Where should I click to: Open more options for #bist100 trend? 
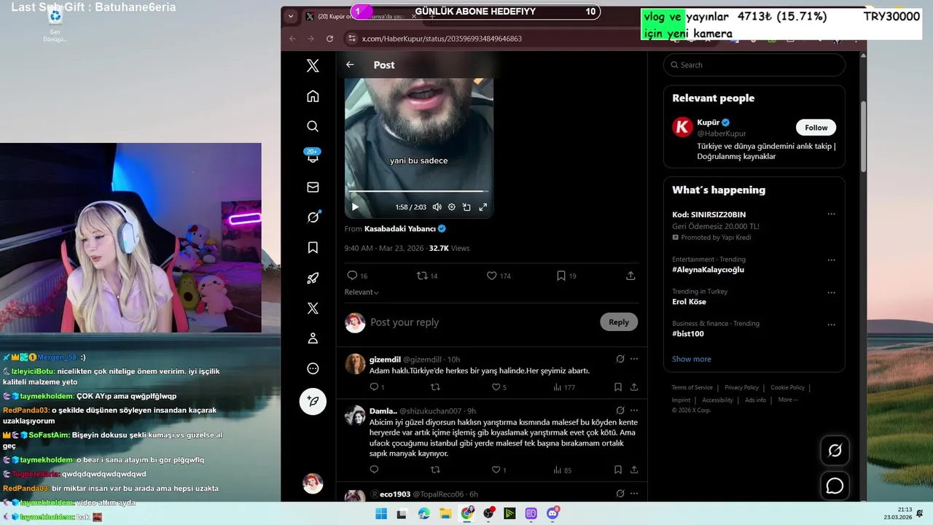[831, 324]
